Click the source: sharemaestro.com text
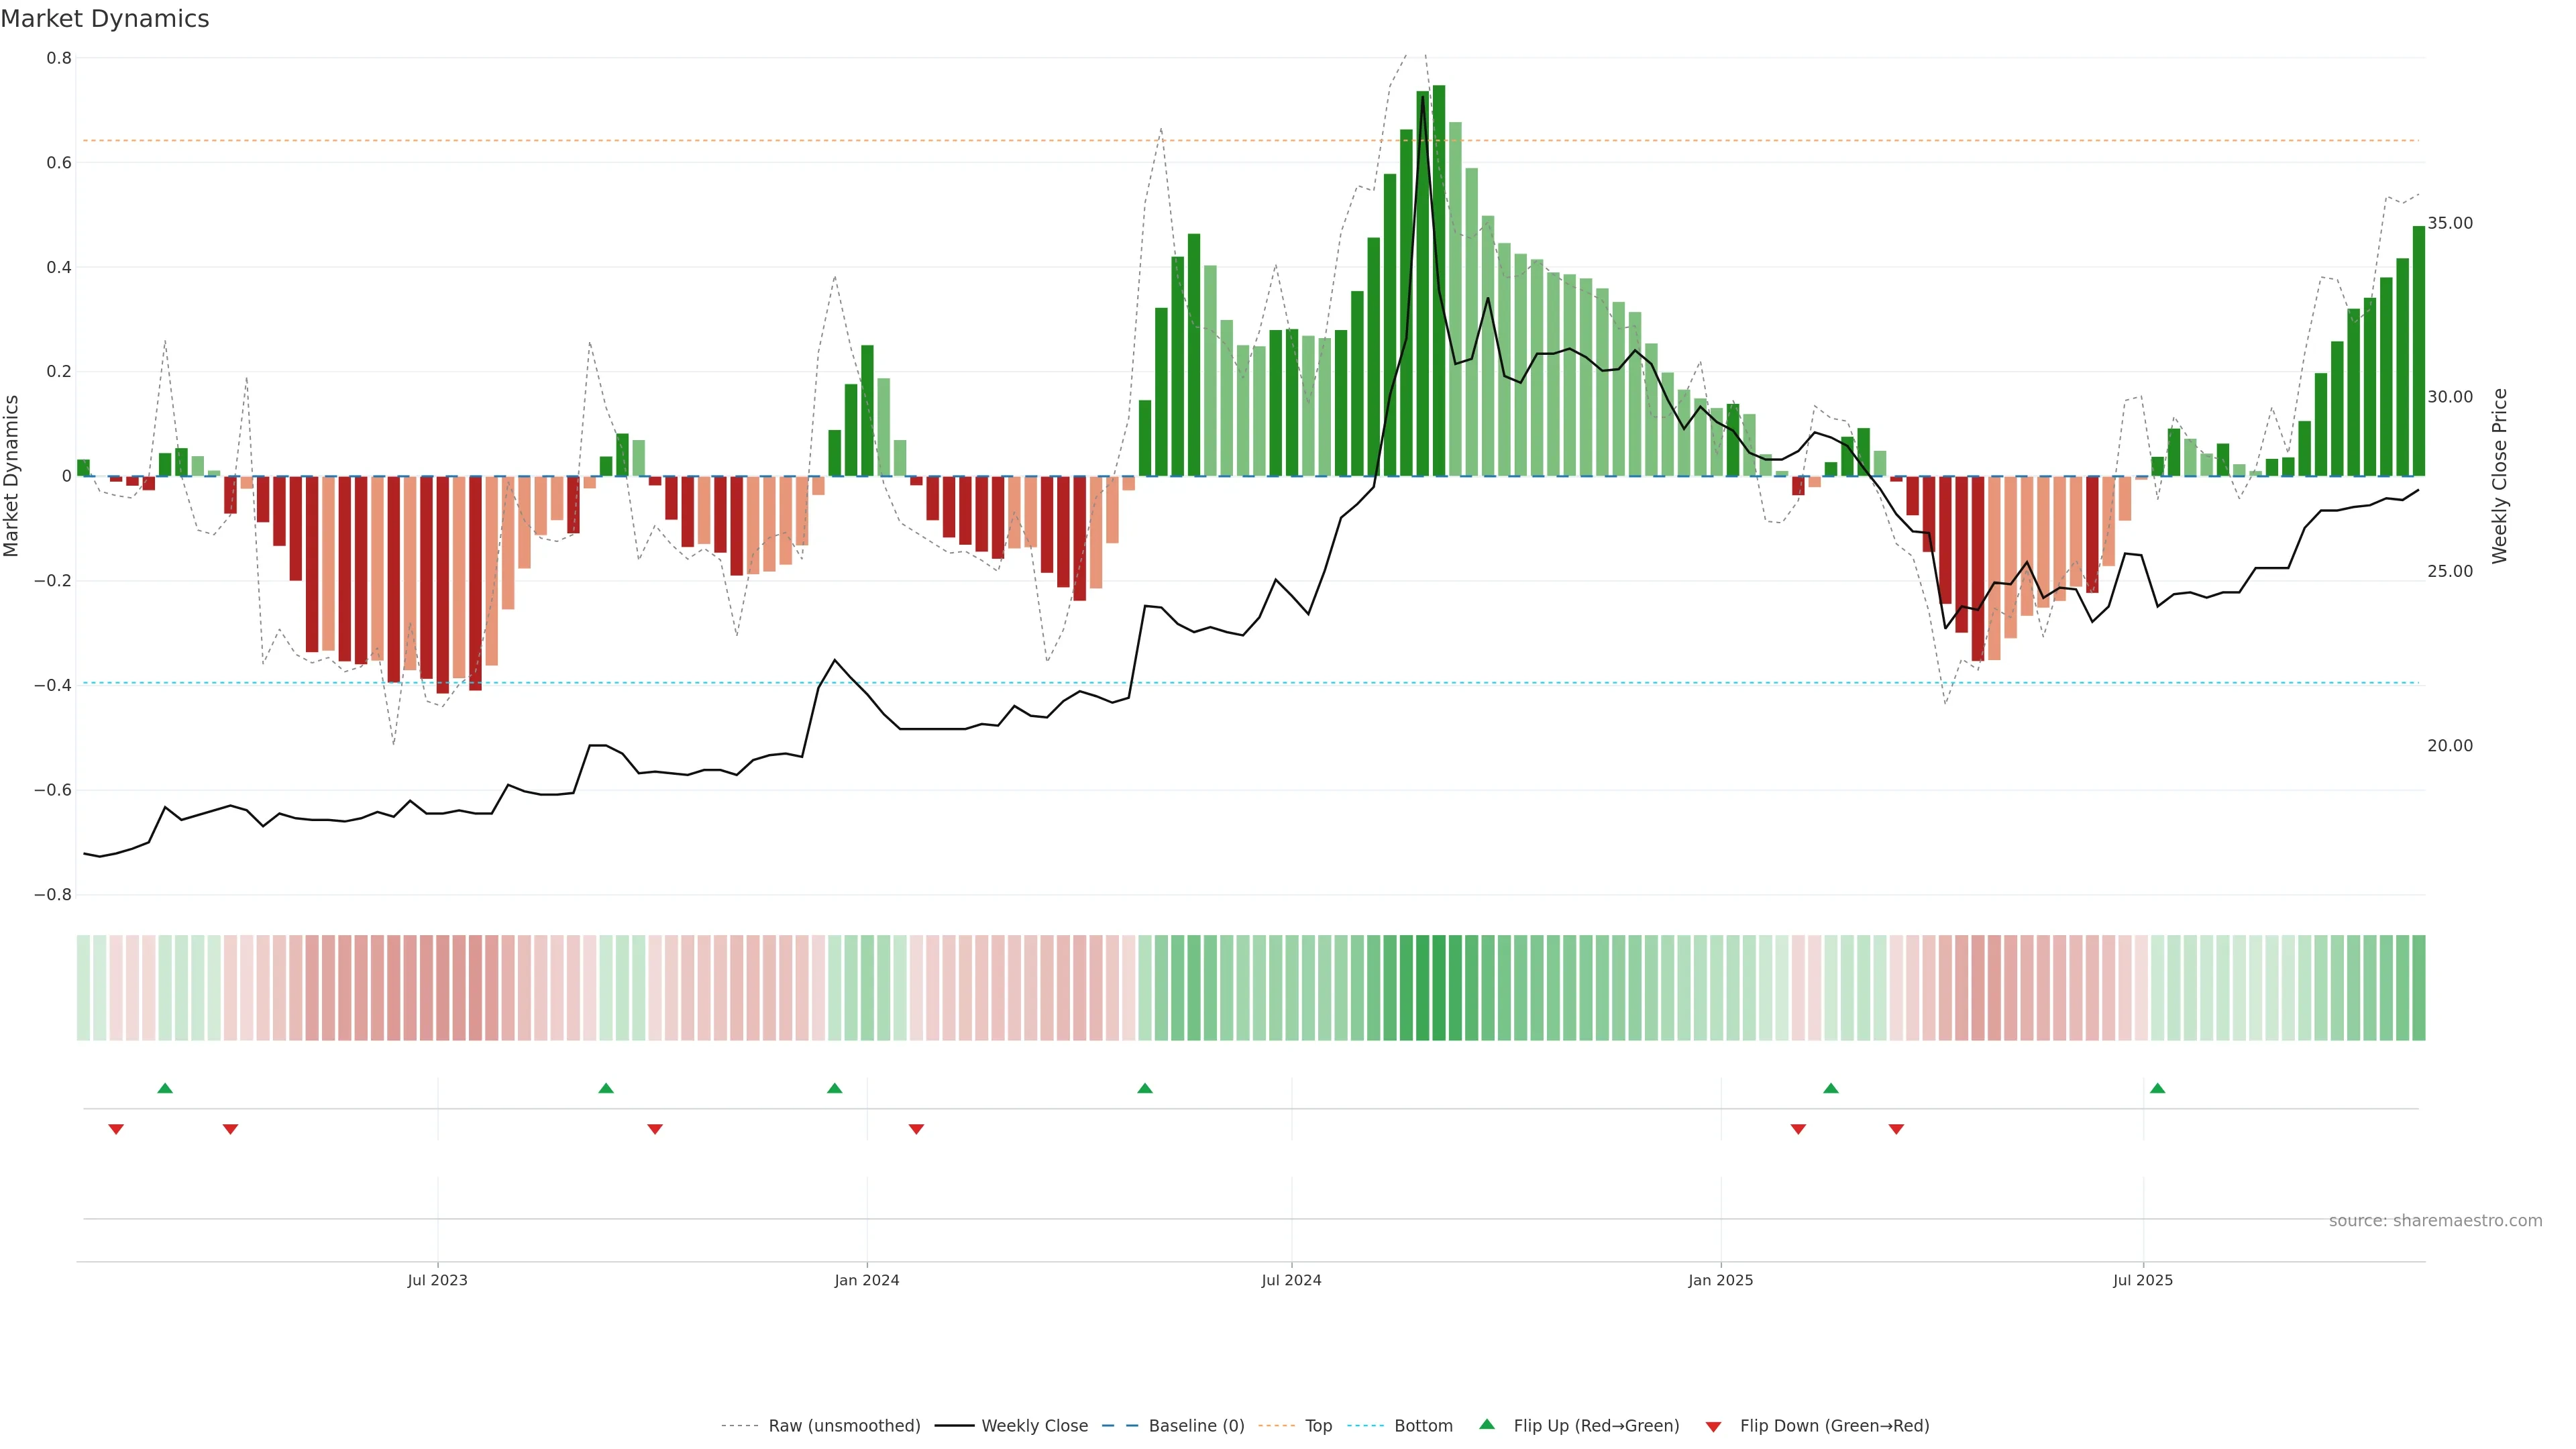Screen dimensions: 2576x1449 click(x=2435, y=1221)
